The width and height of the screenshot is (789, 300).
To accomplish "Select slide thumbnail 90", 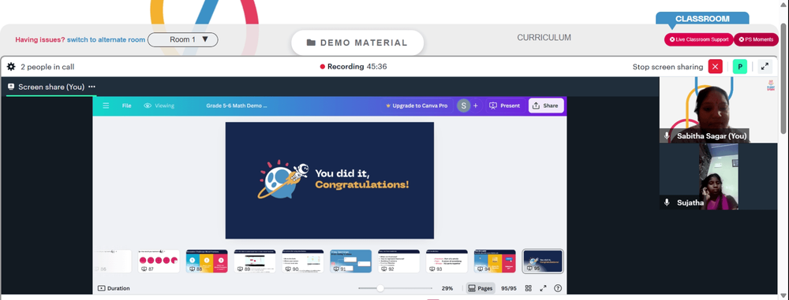I will click(303, 261).
